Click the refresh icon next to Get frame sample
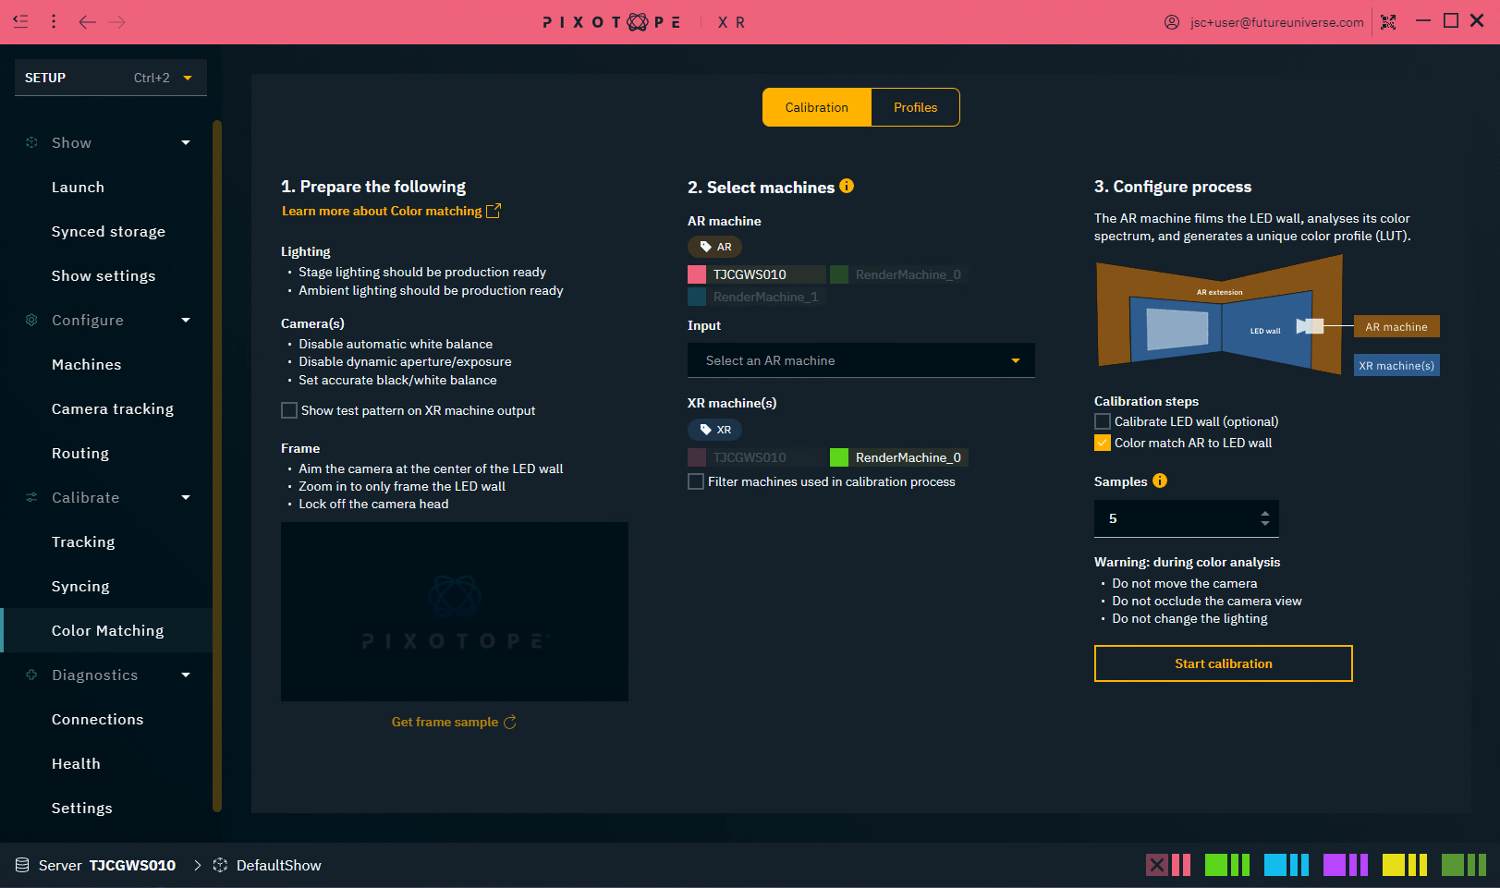 509,722
